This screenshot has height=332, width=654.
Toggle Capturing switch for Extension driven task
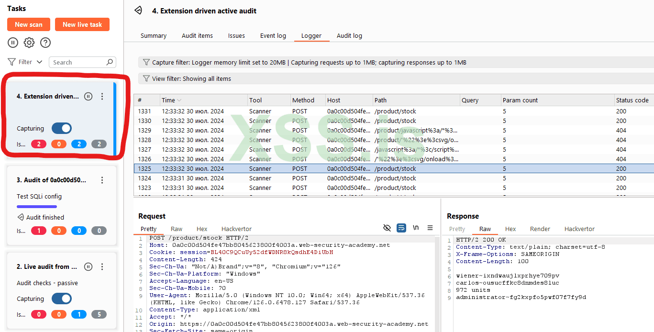pos(62,128)
